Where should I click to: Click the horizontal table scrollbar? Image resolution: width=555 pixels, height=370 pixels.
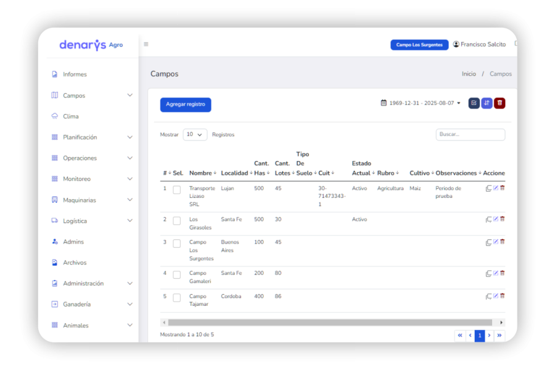(x=329, y=323)
